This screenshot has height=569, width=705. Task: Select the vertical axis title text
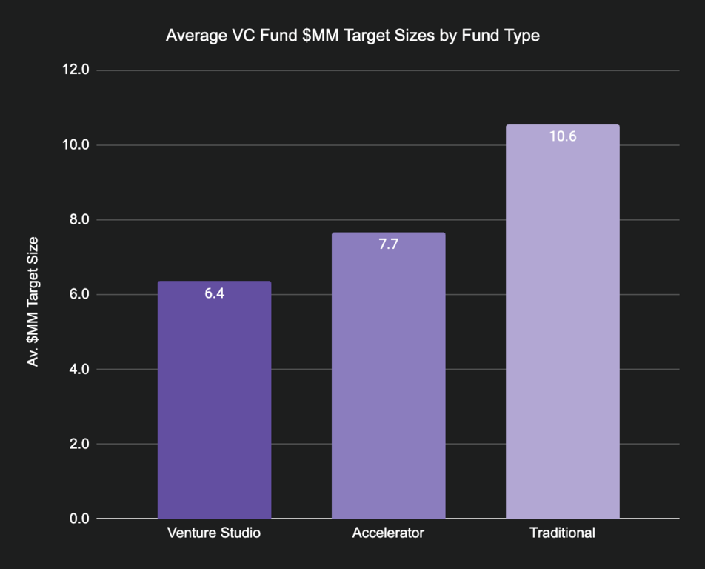pyautogui.click(x=33, y=301)
